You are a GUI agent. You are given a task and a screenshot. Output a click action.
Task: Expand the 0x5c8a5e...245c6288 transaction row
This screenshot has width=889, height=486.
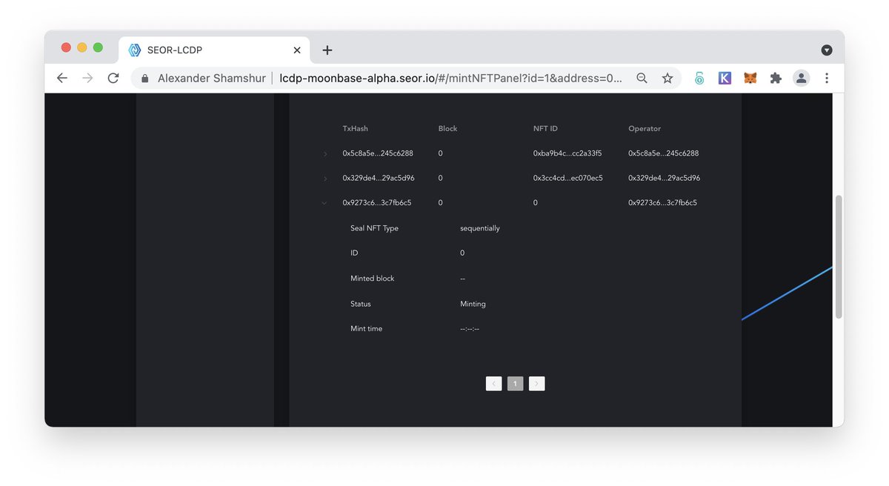(324, 154)
